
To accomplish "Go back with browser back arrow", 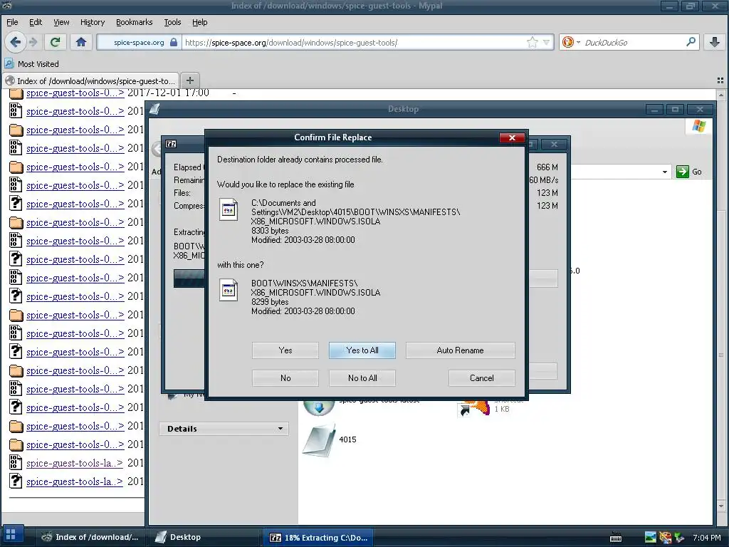I will (16, 42).
